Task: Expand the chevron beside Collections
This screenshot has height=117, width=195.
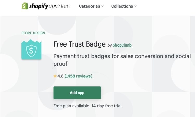Action: (135, 6)
